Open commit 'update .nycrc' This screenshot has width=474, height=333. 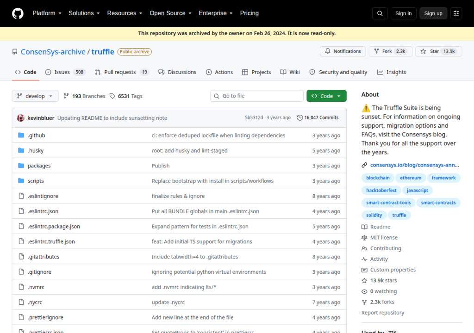pyautogui.click(x=168, y=302)
